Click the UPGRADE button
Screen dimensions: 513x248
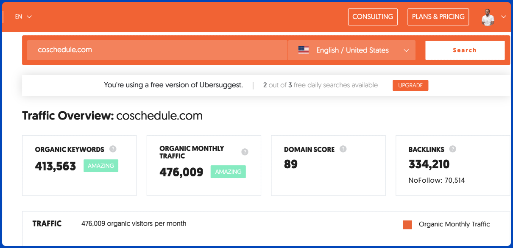(410, 85)
